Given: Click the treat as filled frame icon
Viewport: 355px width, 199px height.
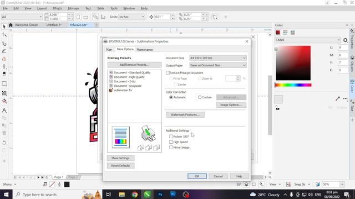Looking at the screenshot, I should point(215,17).
